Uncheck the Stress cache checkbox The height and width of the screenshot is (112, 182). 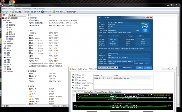coord(76,80)
